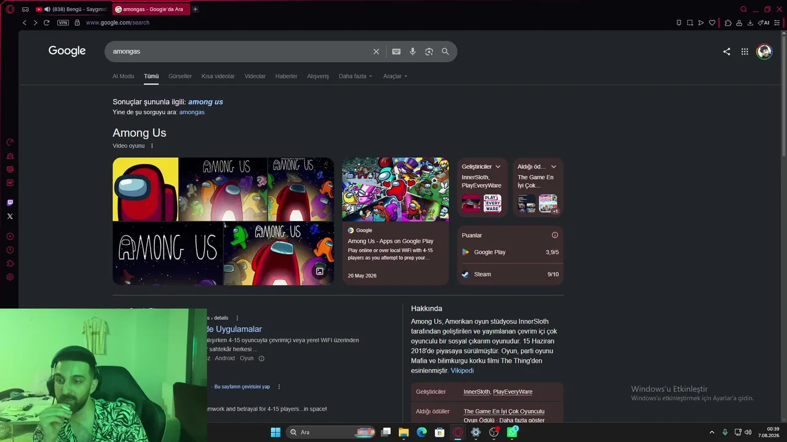Open a new browser tab
This screenshot has height=442, width=787.
(195, 9)
